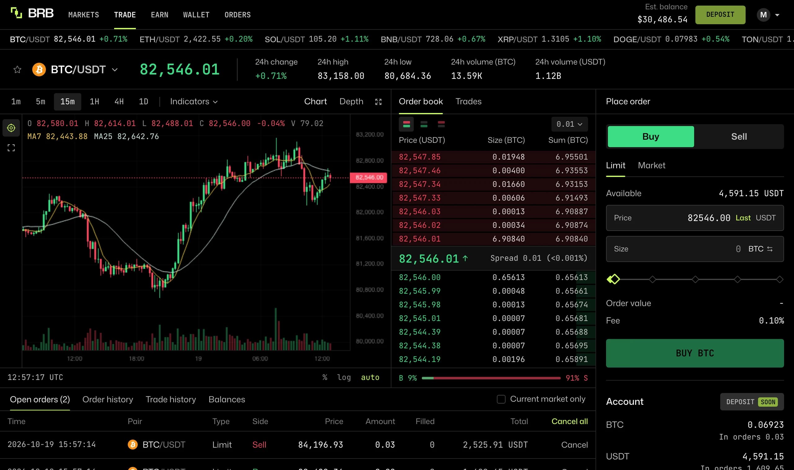Screen dimensions: 794x470
Task: Open the Indicators dropdown
Action: (x=194, y=102)
